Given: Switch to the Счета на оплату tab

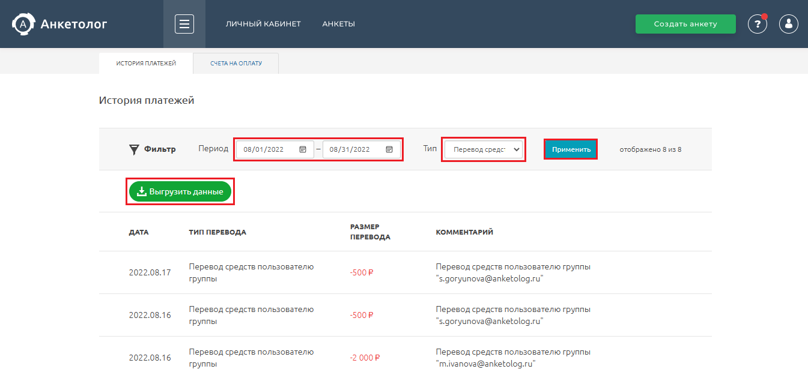Looking at the screenshot, I should click(x=235, y=62).
